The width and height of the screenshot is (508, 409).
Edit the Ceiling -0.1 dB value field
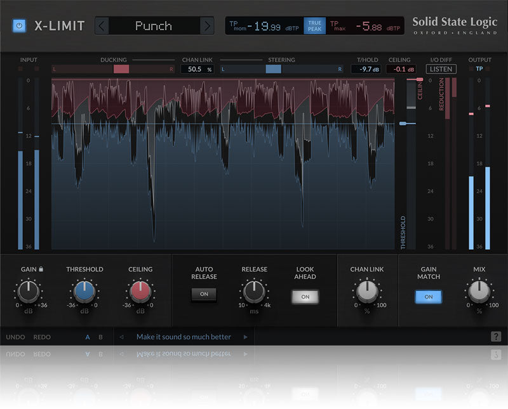(401, 69)
